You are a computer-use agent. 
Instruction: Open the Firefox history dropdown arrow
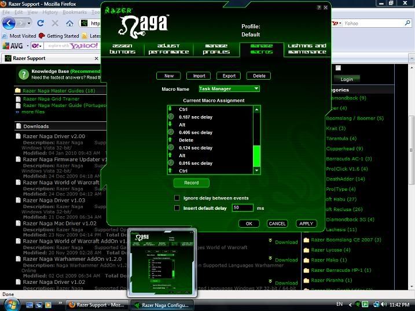28,24
